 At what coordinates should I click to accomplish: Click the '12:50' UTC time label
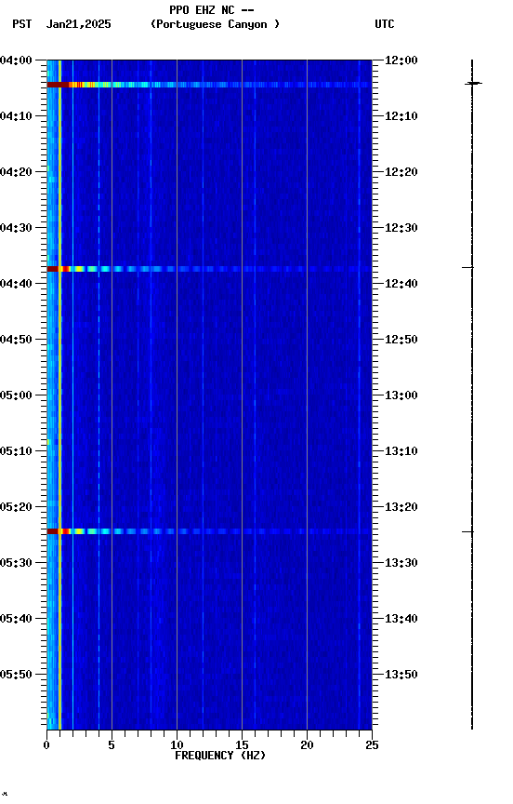click(x=401, y=340)
